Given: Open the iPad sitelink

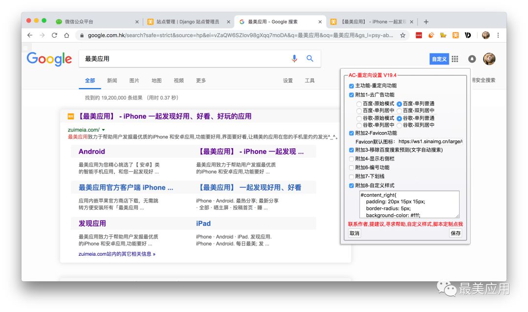Looking at the screenshot, I should tap(203, 223).
